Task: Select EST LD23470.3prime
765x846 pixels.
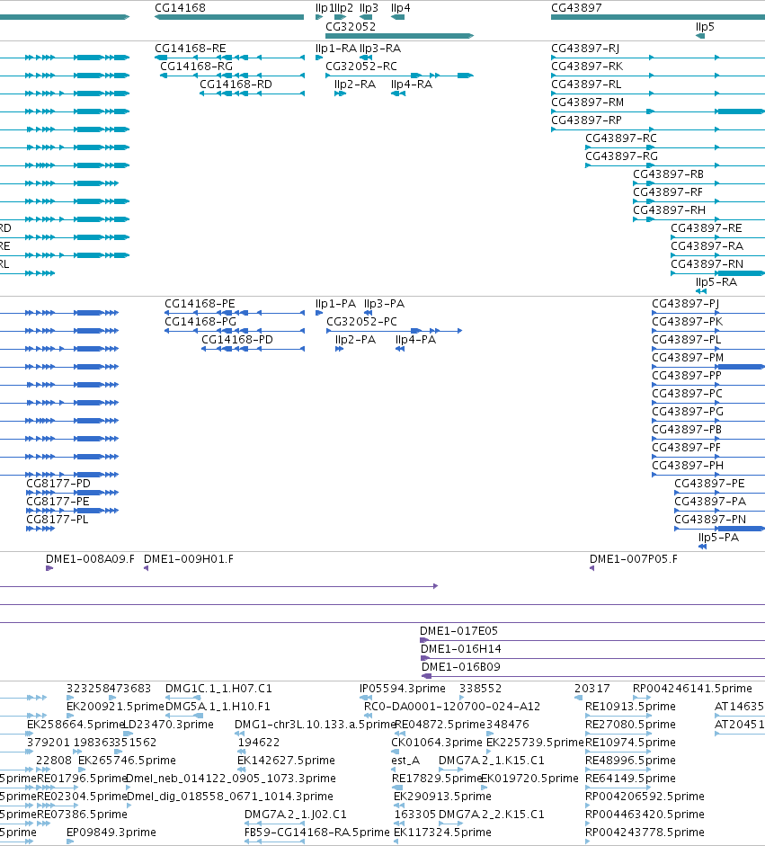Action: [x=168, y=724]
